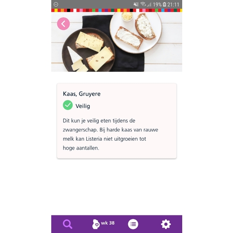Click the 'Veilig' status label

[x=83, y=106]
